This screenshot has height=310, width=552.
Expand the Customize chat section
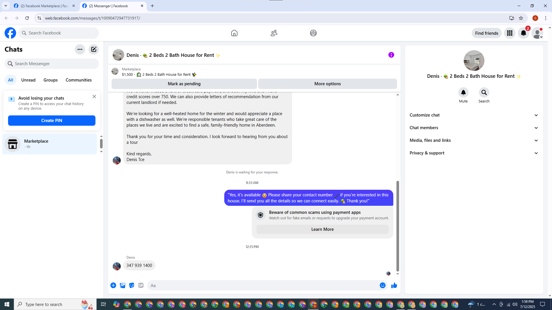pos(474,115)
